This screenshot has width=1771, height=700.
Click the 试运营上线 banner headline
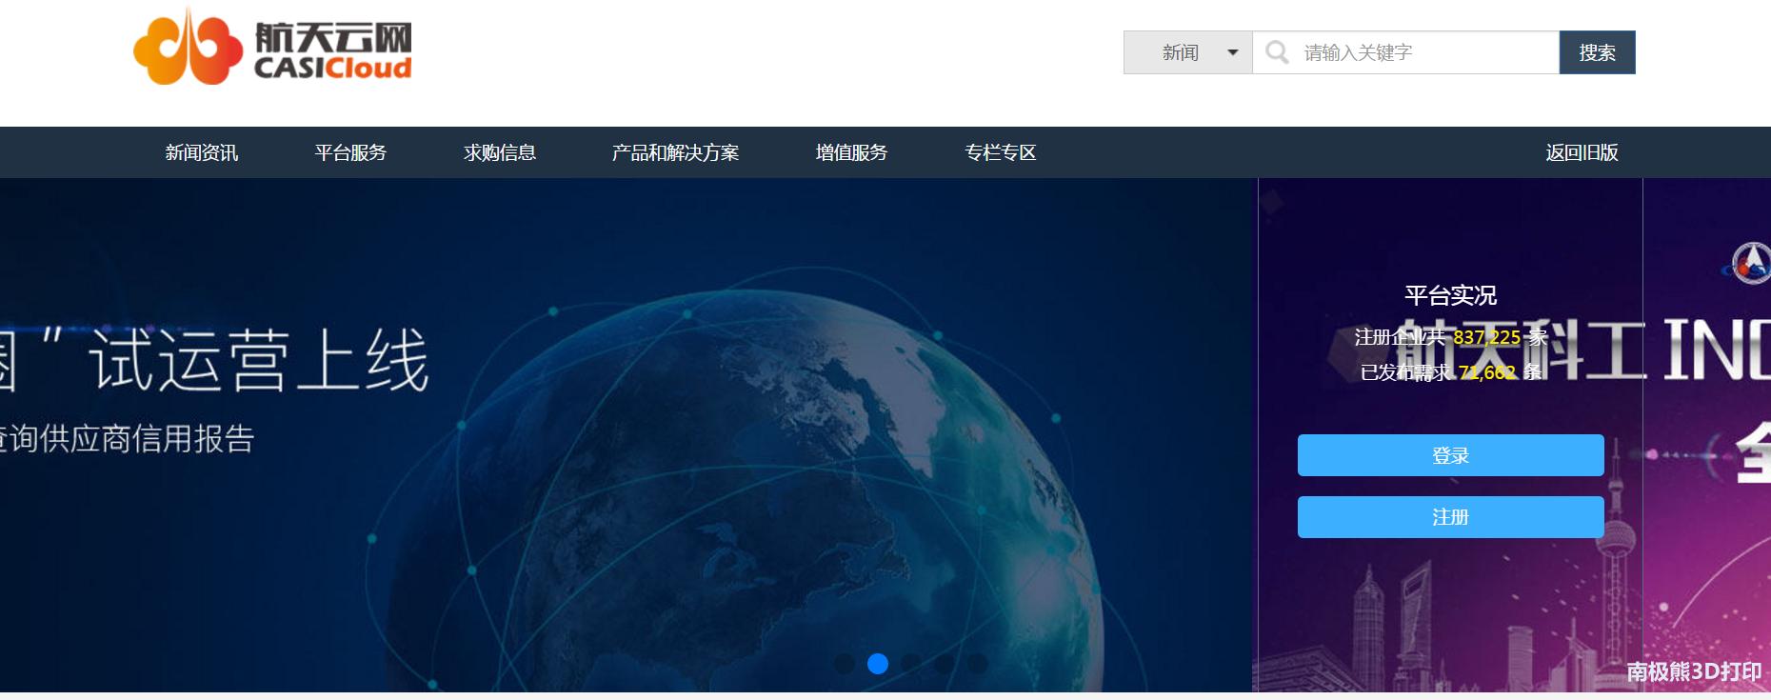click(x=259, y=360)
